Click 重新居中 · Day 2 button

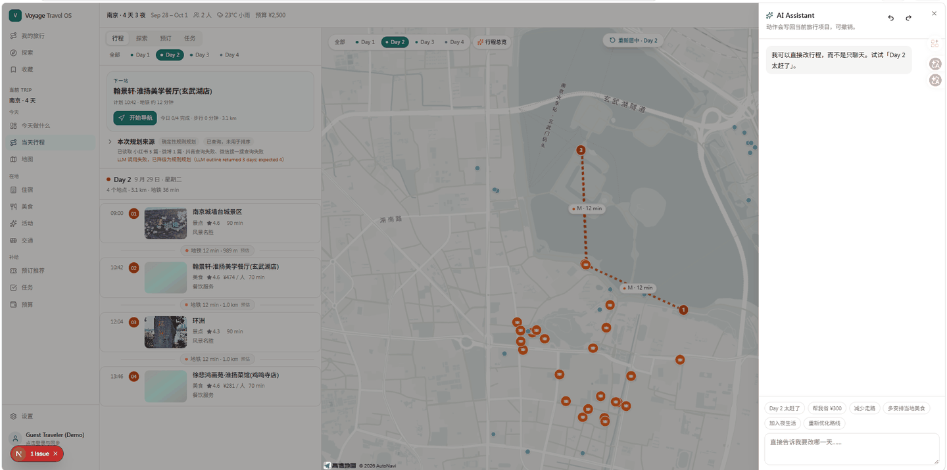pyautogui.click(x=633, y=40)
